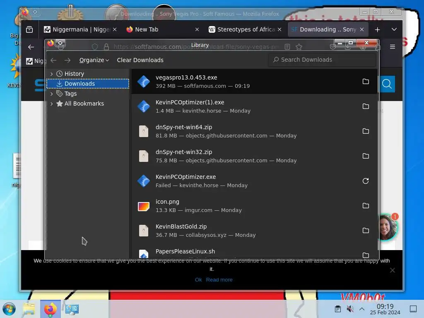424x318 pixels.
Task: Open folder for KevinPCOptimizer(1).exe download
Action: point(366,106)
